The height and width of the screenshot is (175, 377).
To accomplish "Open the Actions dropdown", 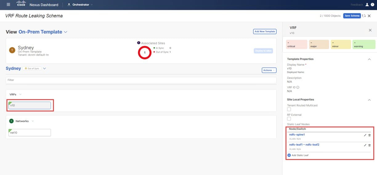I will click(269, 70).
